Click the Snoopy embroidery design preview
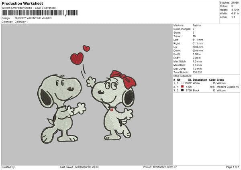The image size is (241, 170). (87, 95)
